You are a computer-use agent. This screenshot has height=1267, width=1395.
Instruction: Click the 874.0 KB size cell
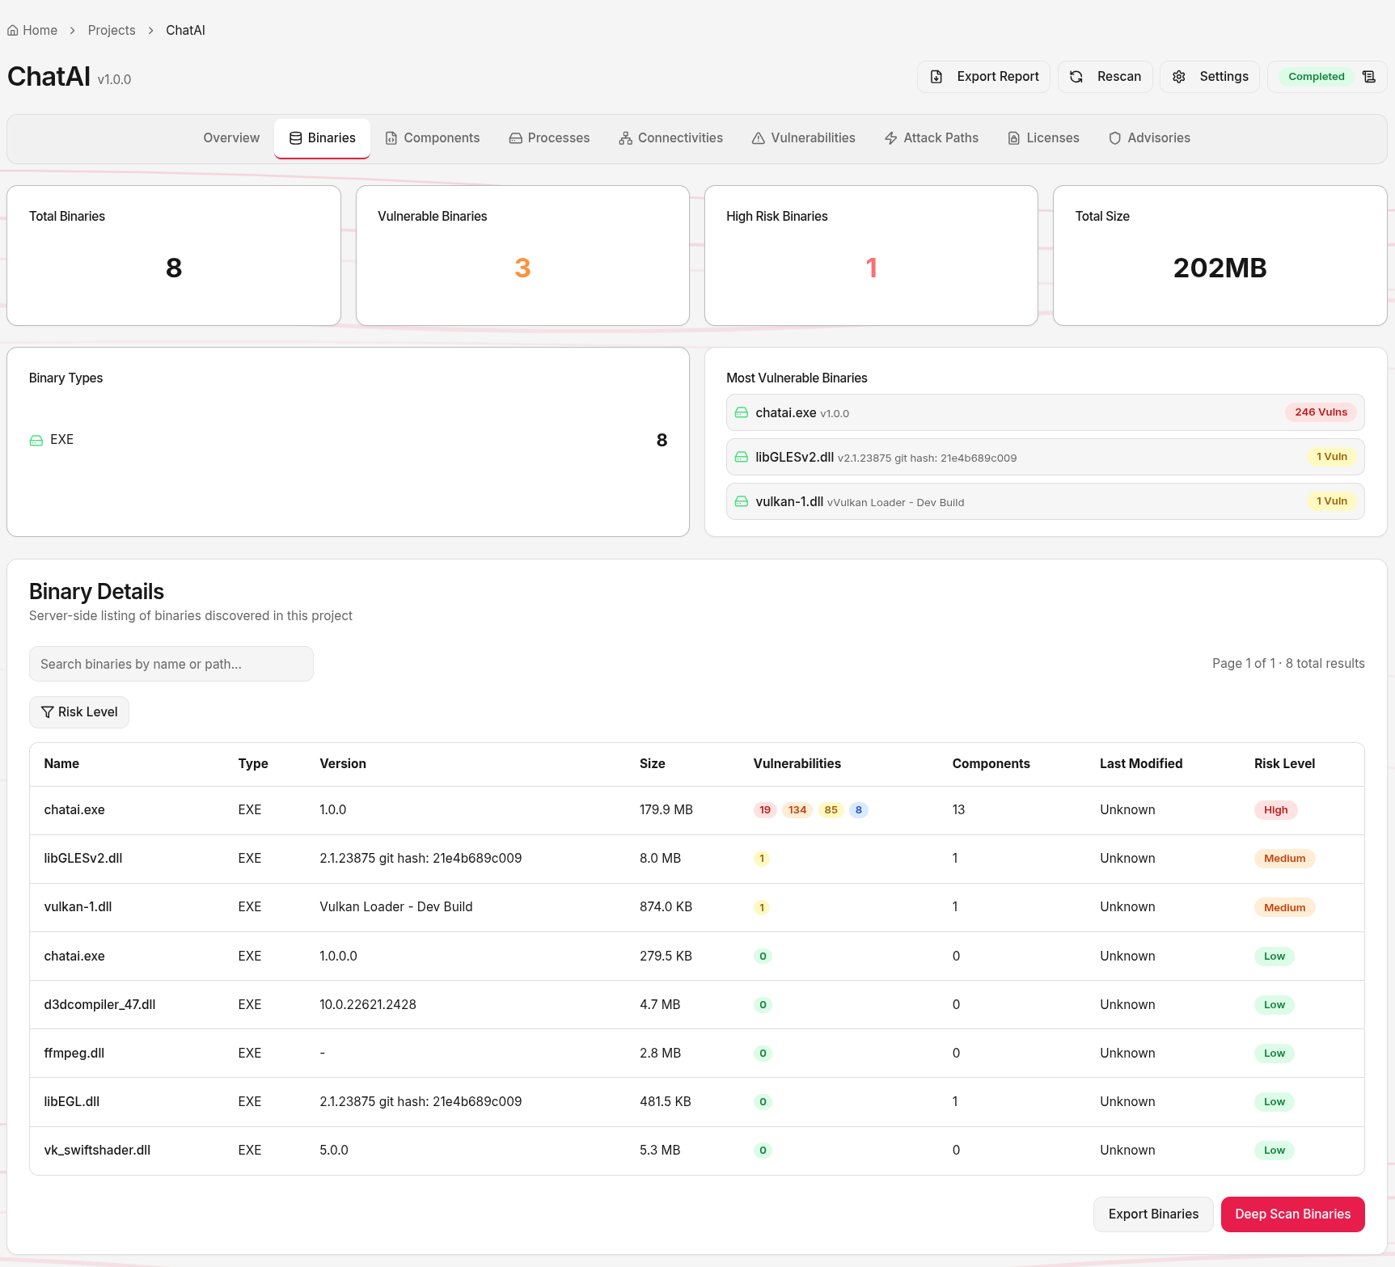[666, 907]
